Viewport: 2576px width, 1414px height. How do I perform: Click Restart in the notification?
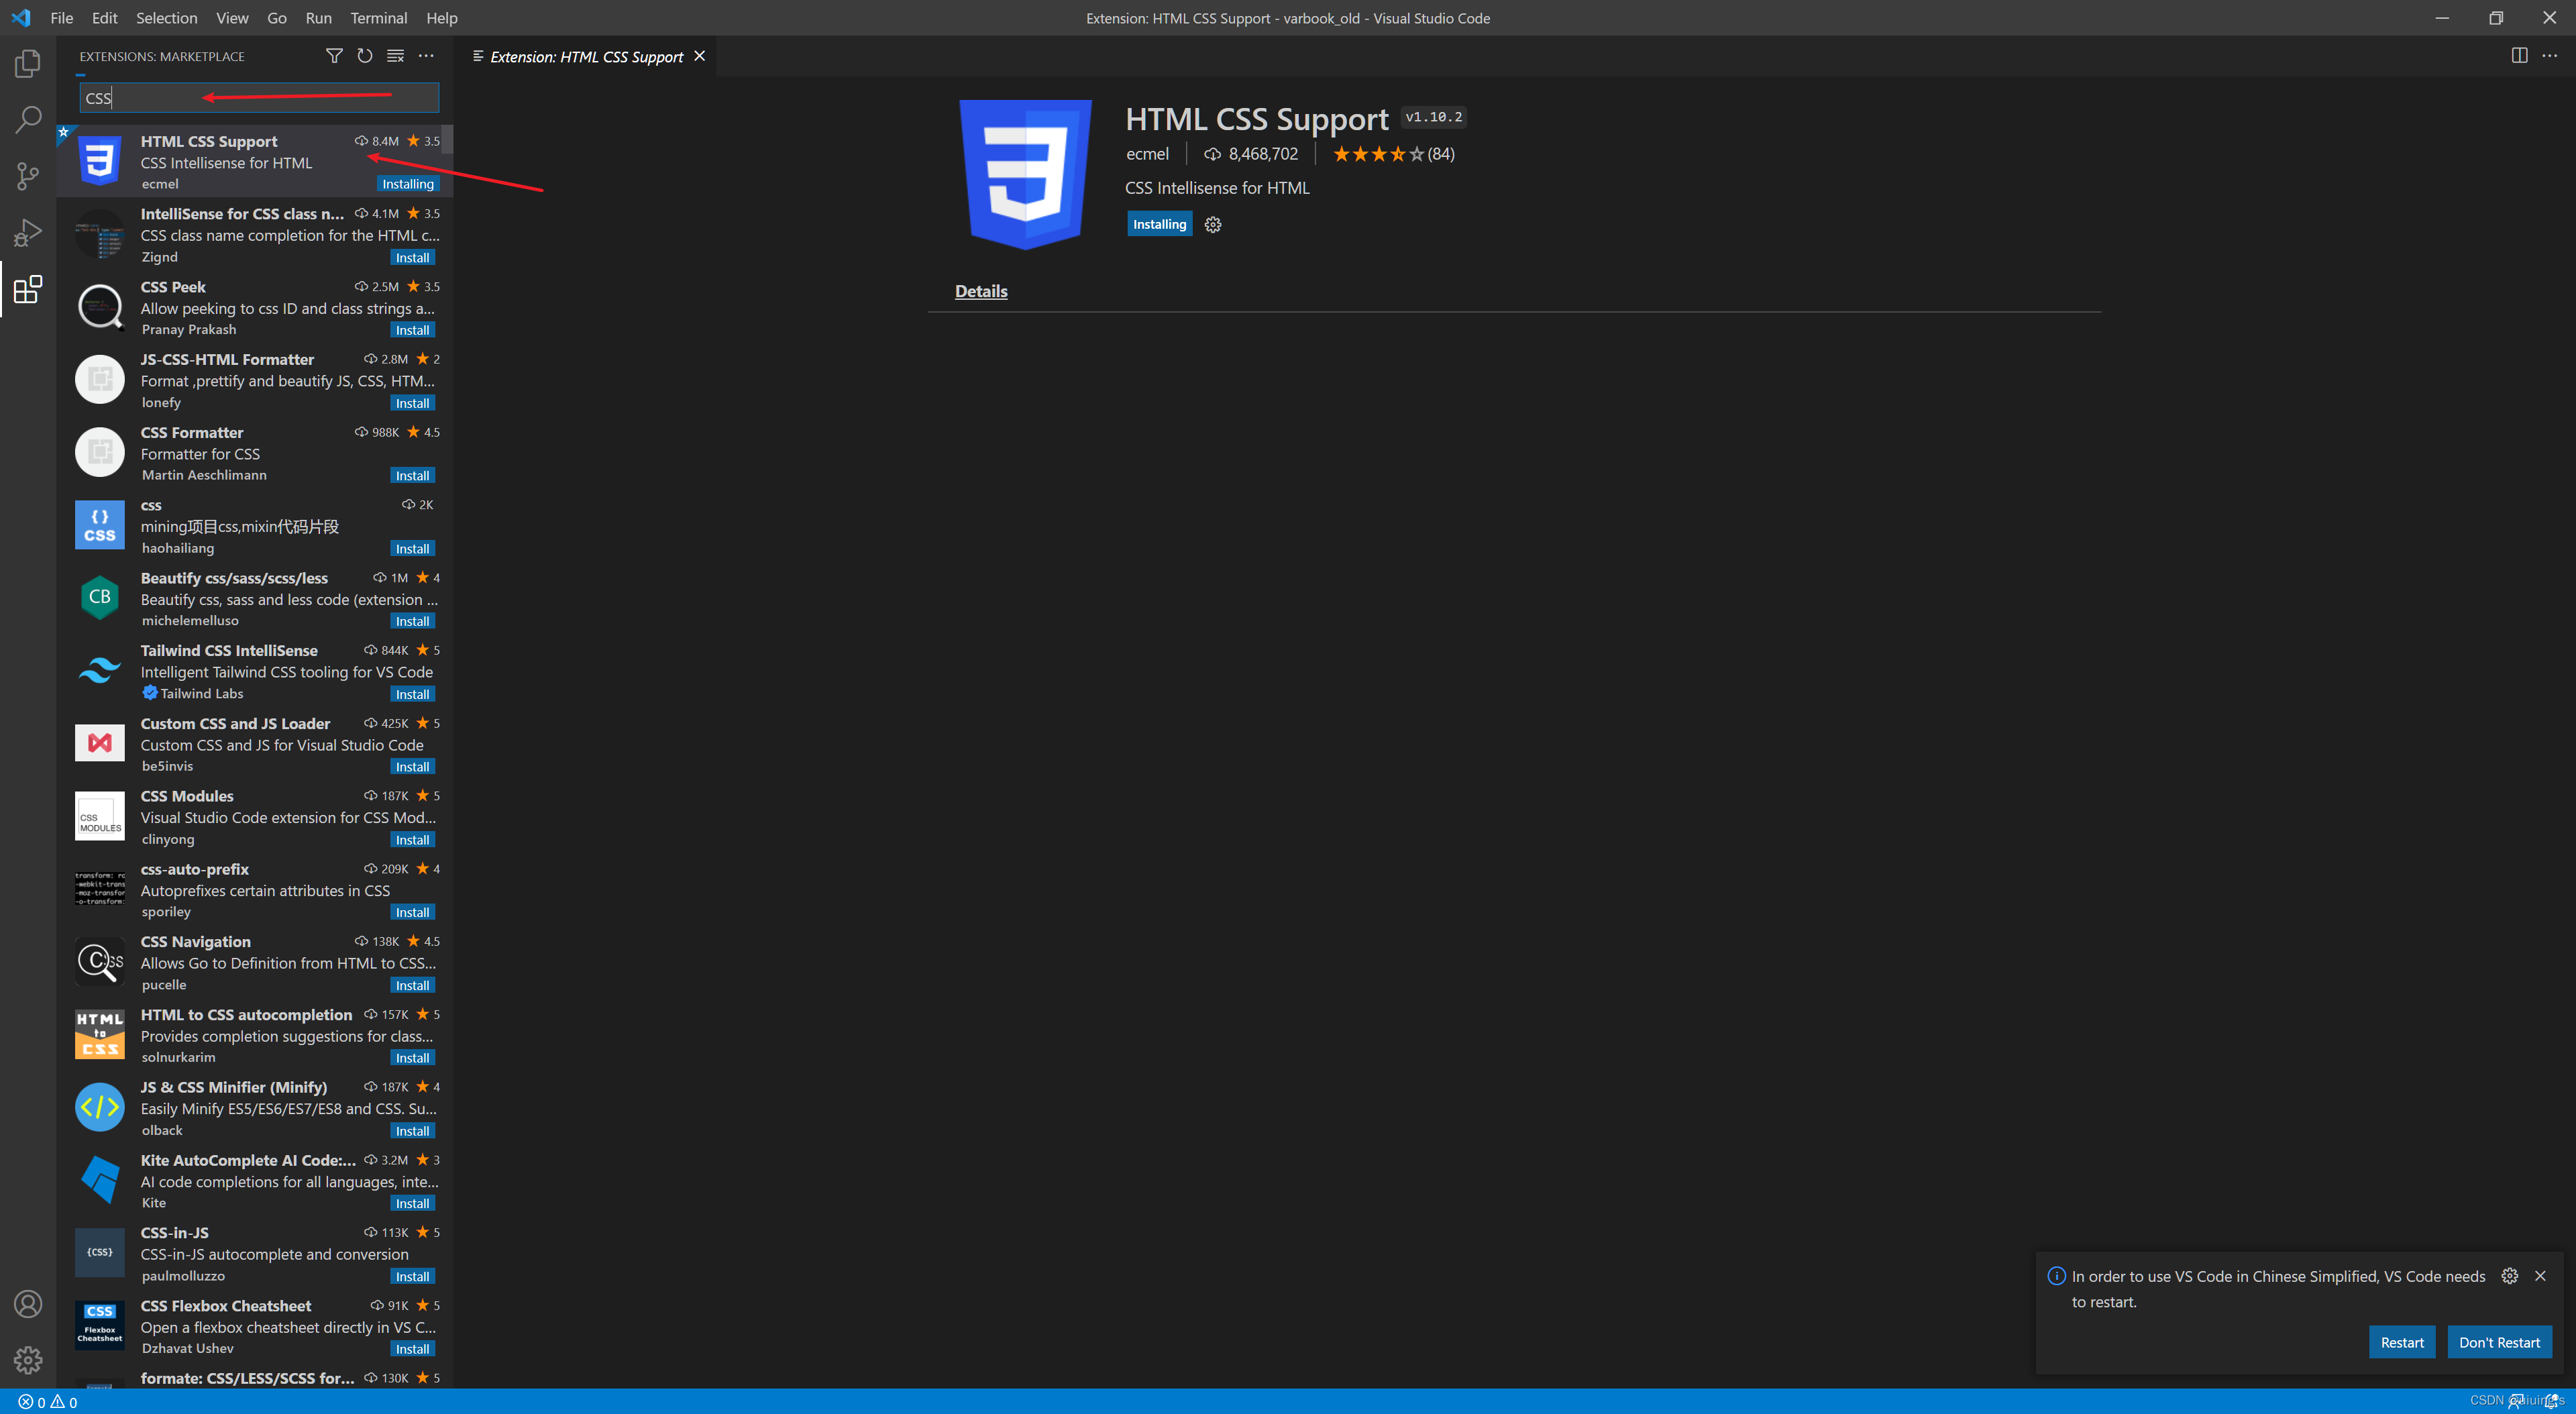click(x=2402, y=1342)
